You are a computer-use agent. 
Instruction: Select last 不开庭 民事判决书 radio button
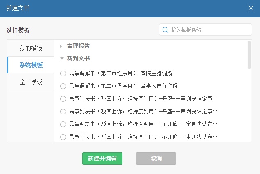[x=63, y=137]
